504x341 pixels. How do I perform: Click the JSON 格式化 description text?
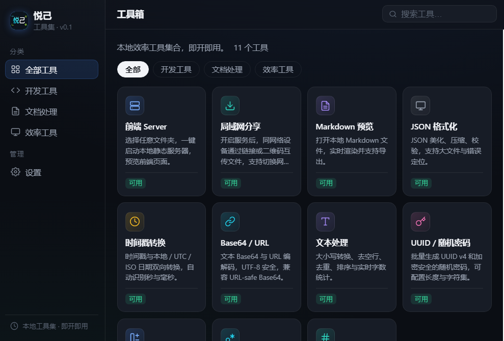point(446,151)
